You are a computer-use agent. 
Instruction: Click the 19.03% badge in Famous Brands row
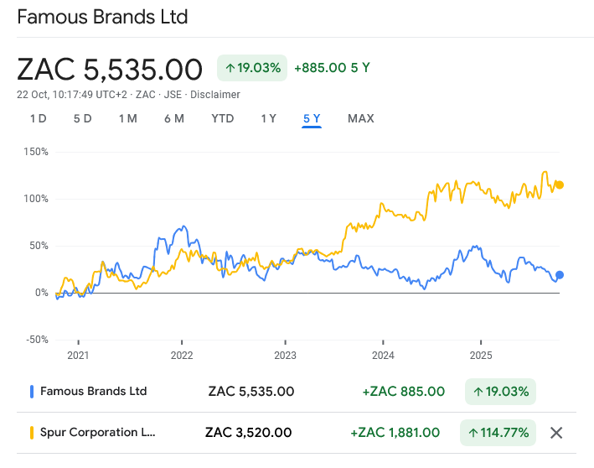pos(500,392)
